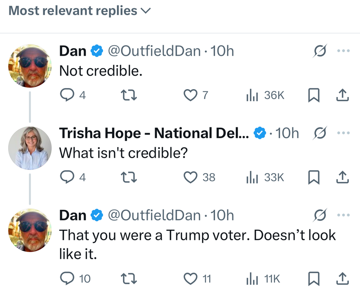
Task: Reply to the "Trump voter" post with 10 comments
Action: (67, 278)
